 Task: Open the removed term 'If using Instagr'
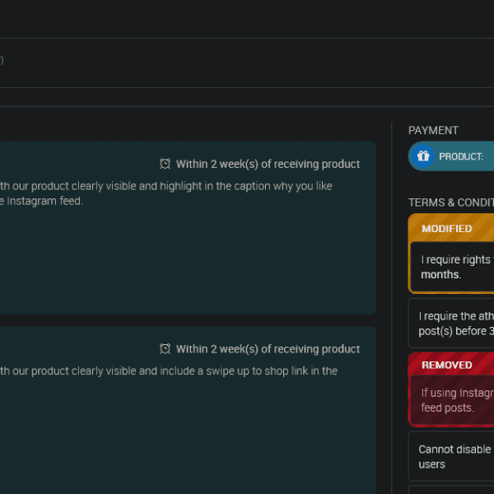(x=454, y=400)
